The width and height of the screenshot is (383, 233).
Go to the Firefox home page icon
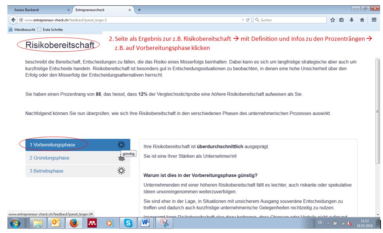click(362, 20)
